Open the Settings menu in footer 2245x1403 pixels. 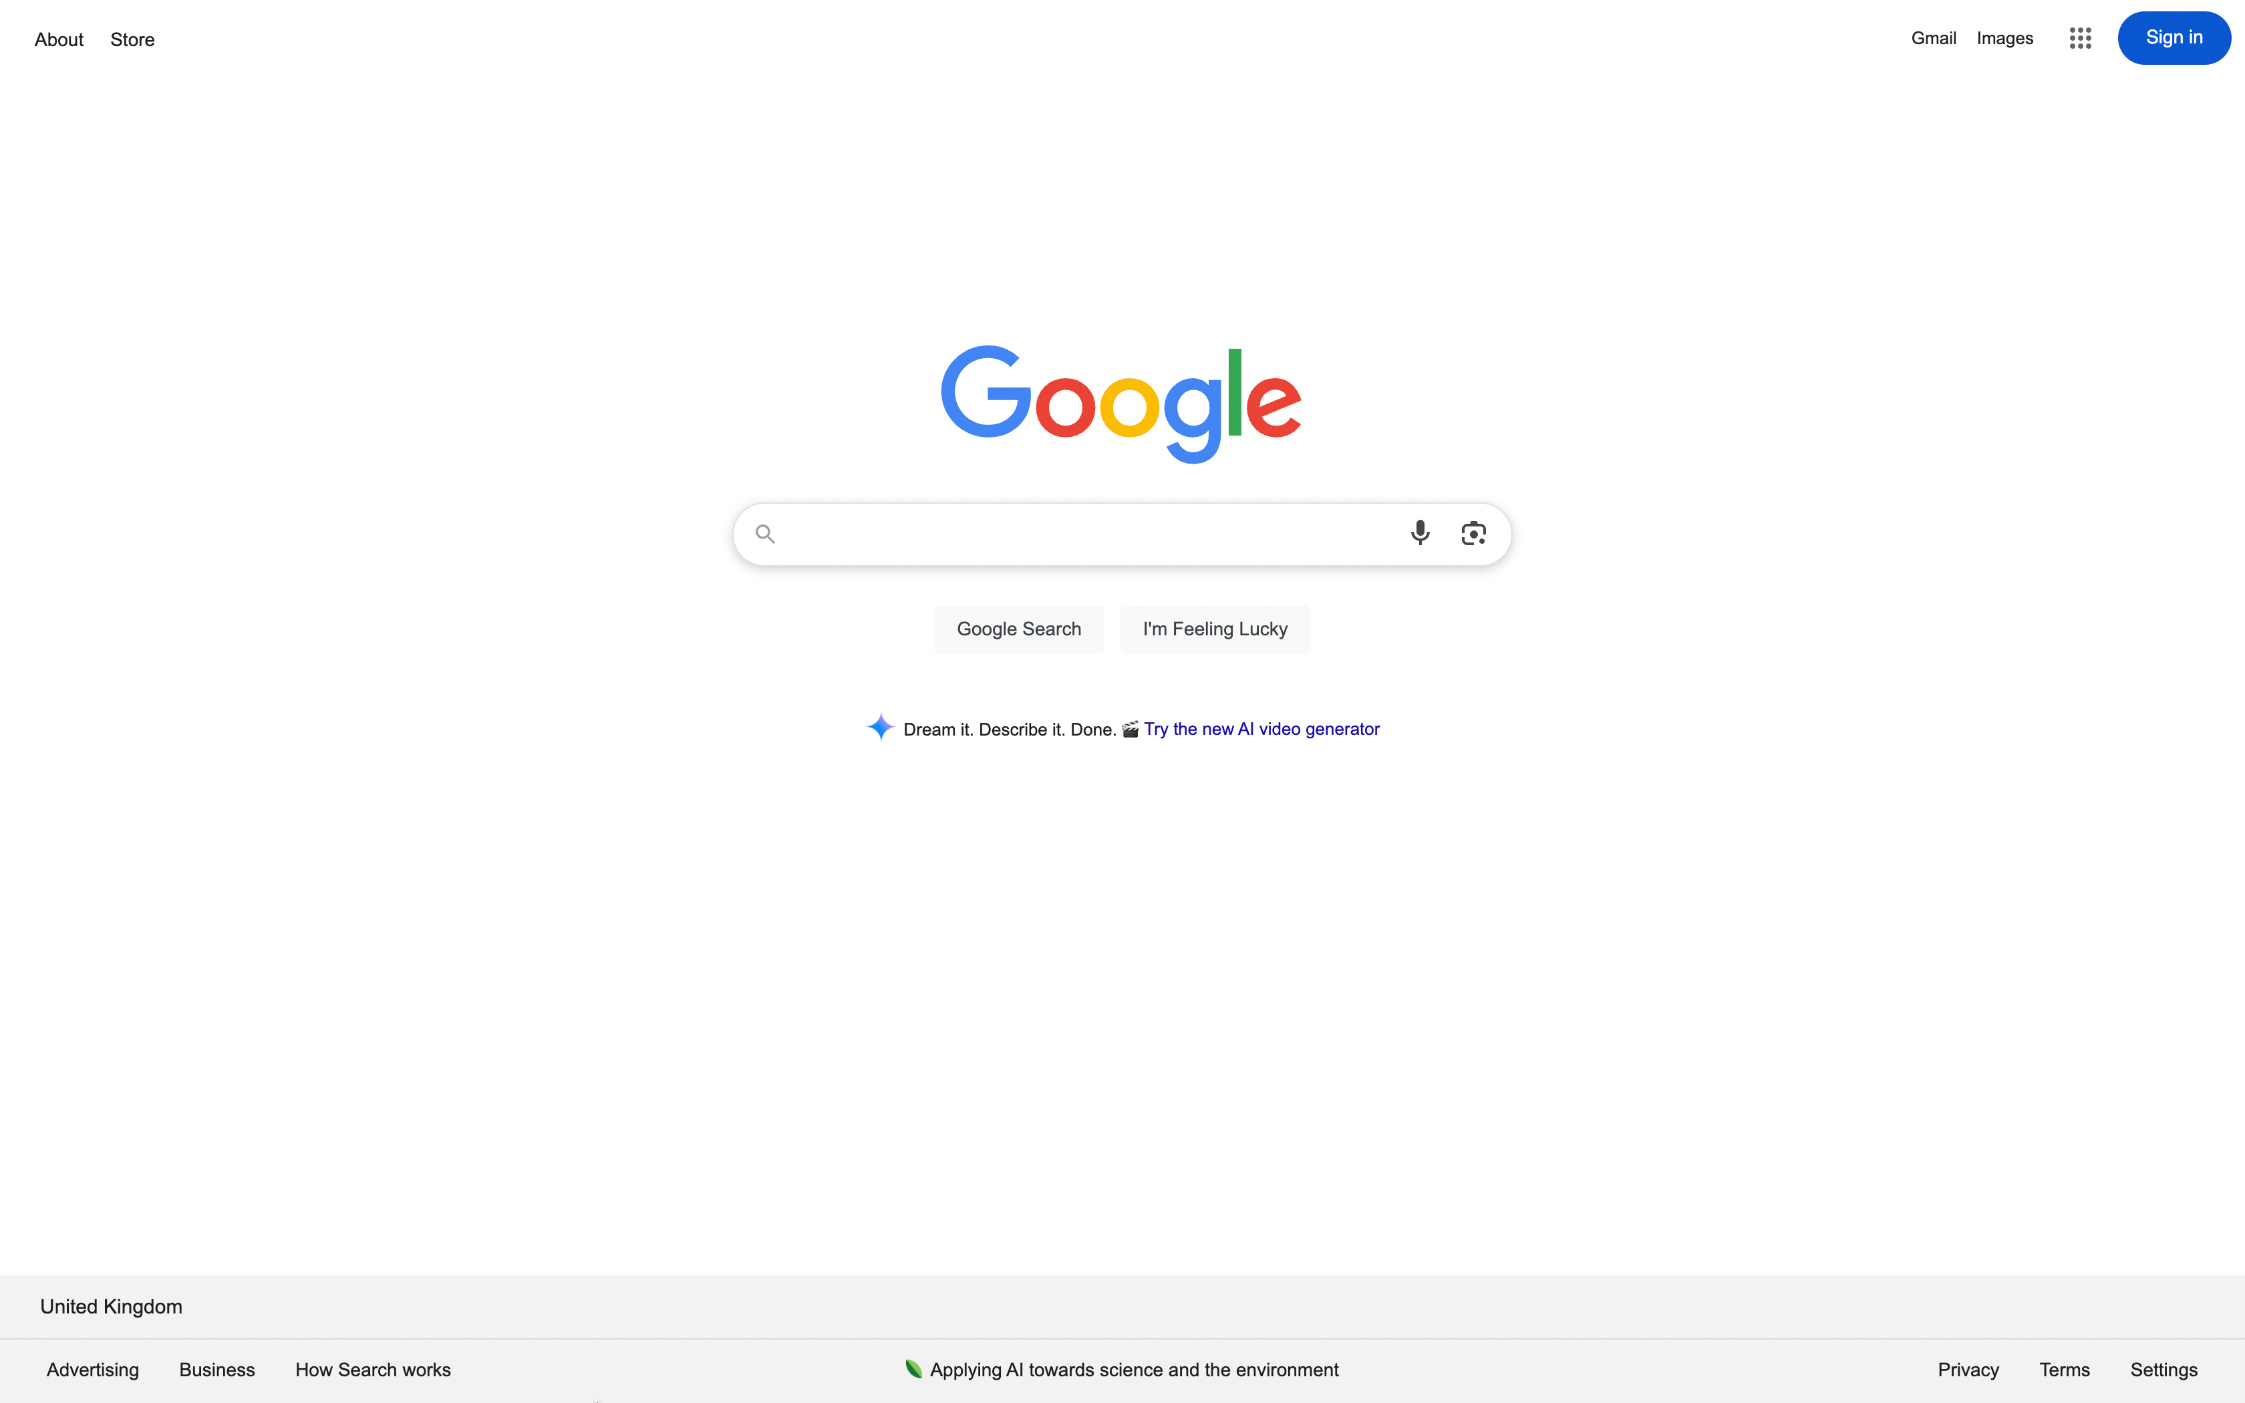click(x=2163, y=1370)
